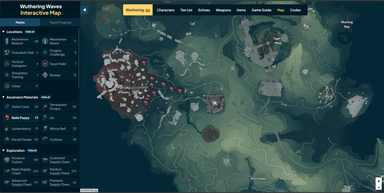This screenshot has height=193, width=384.
Task: Show Bosses locations on the map
Action: (x=59, y=75)
